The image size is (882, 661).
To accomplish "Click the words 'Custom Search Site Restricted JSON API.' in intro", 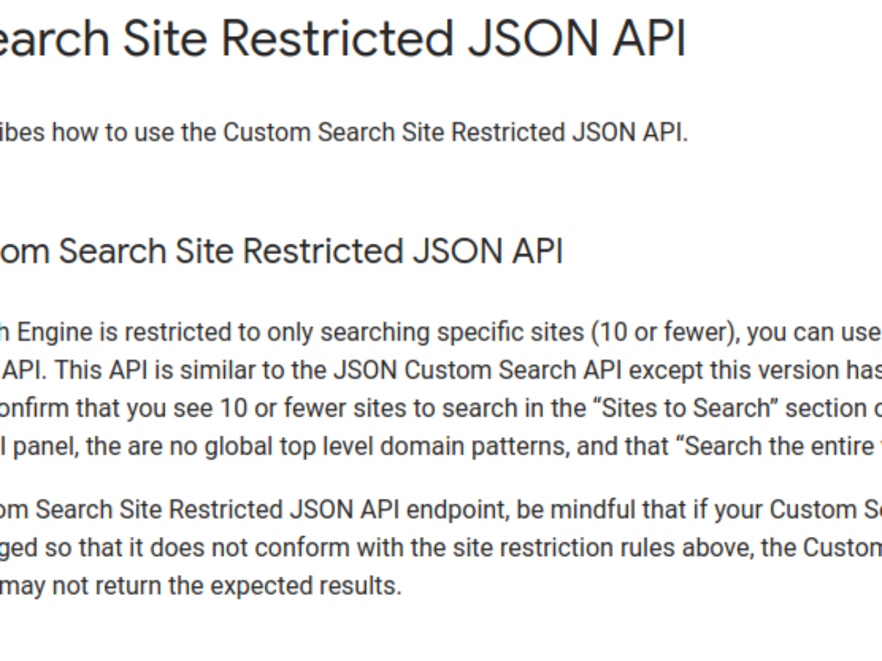I will click(456, 133).
